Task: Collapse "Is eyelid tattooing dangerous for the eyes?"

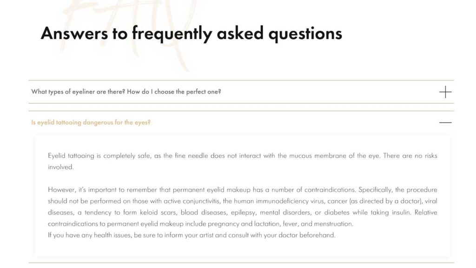Action: coord(91,122)
